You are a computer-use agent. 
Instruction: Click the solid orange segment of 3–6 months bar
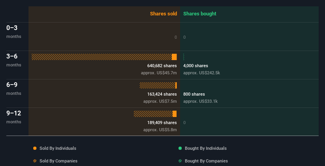pos(174,57)
